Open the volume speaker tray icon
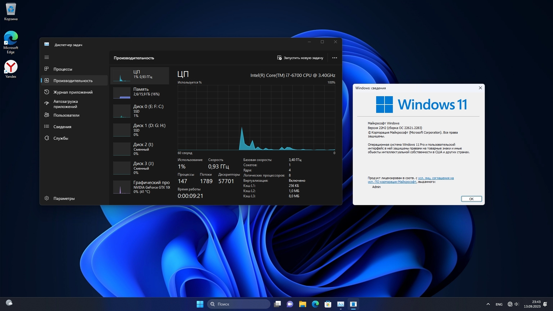Viewport: 553px width, 311px height. (x=516, y=304)
